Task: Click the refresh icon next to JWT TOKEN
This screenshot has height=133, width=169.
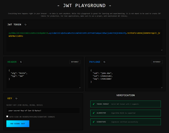Action: pyautogui.click(x=25, y=25)
